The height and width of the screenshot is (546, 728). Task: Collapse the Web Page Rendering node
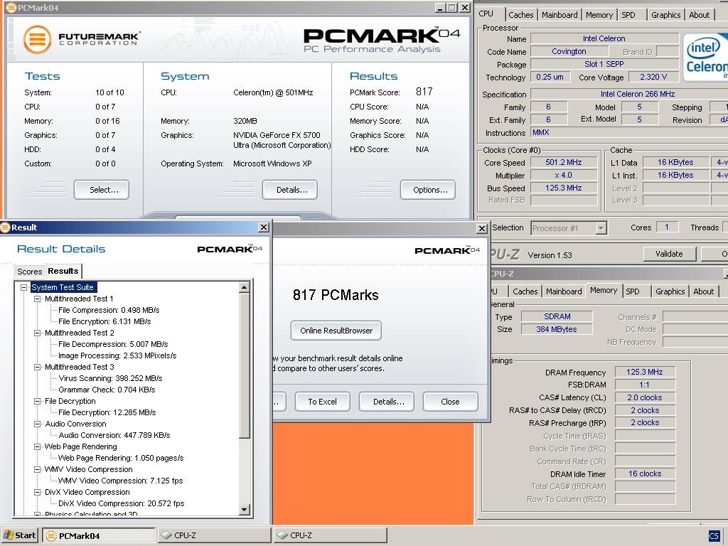pos(37,446)
